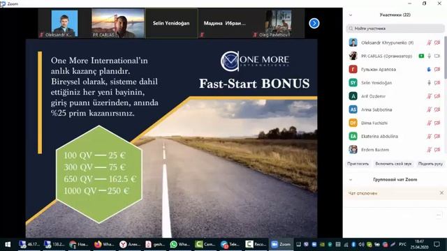
Task: Open the Windows Start menu
Action: [x=8, y=244]
